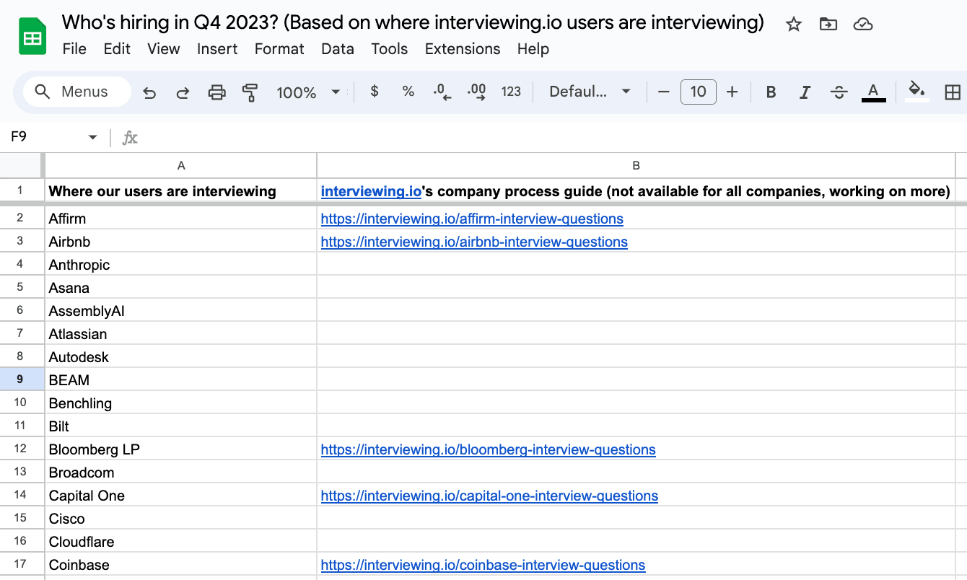Open more number formats via 123 icon
Screen dimensions: 967x580
(x=511, y=92)
